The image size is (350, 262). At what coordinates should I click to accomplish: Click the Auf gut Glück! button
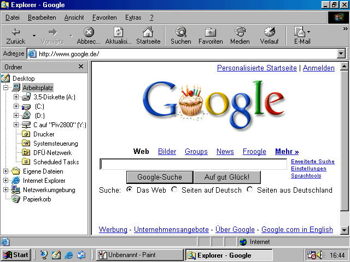[227, 177]
